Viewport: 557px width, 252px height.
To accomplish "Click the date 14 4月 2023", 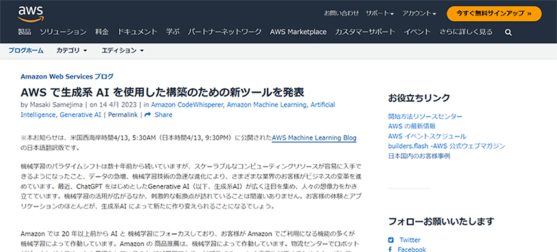I will point(118,104).
